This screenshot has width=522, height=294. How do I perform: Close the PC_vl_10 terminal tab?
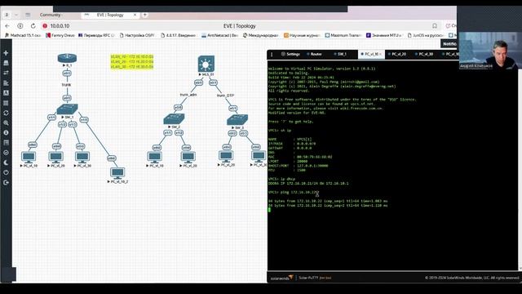point(381,54)
